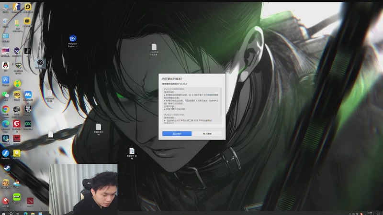The width and height of the screenshot is (383, 215).
Task: Open Edge from the taskbar
Action: pos(25,214)
